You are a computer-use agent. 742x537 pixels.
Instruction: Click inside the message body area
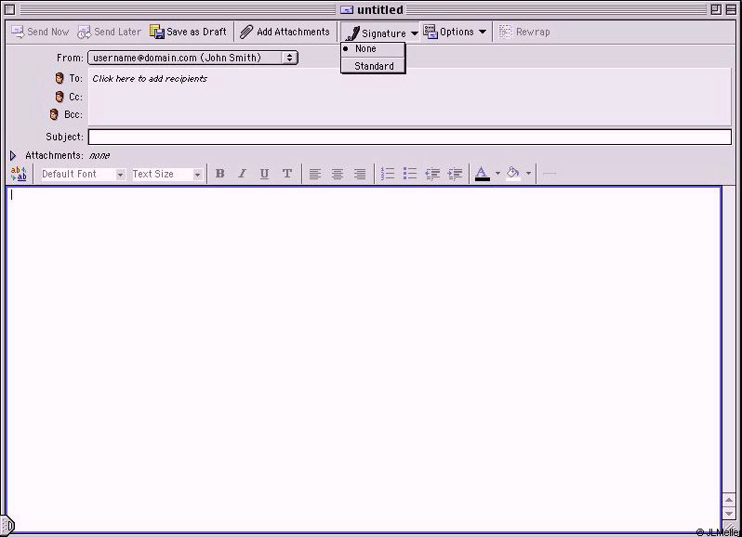[364, 360]
